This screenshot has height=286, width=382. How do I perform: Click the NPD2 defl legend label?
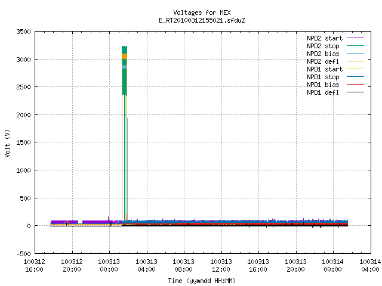pos(323,61)
